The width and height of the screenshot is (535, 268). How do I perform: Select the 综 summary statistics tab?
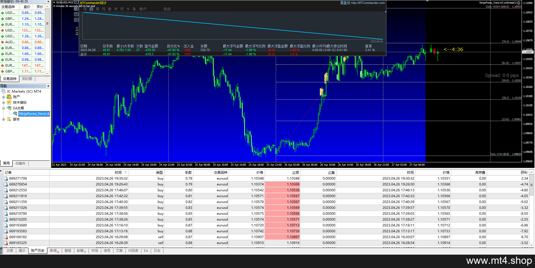(x=85, y=9)
